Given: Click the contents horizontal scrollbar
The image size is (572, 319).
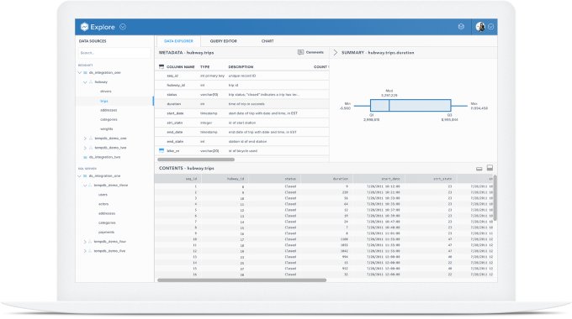Looking at the screenshot, I should 242,280.
